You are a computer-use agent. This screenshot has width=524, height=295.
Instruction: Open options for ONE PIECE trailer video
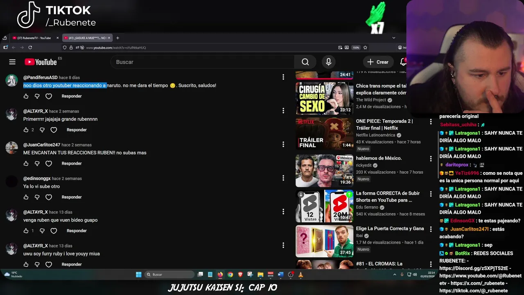(x=430, y=122)
